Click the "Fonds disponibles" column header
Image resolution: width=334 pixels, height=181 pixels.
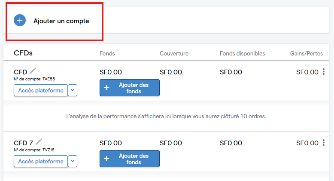243,53
